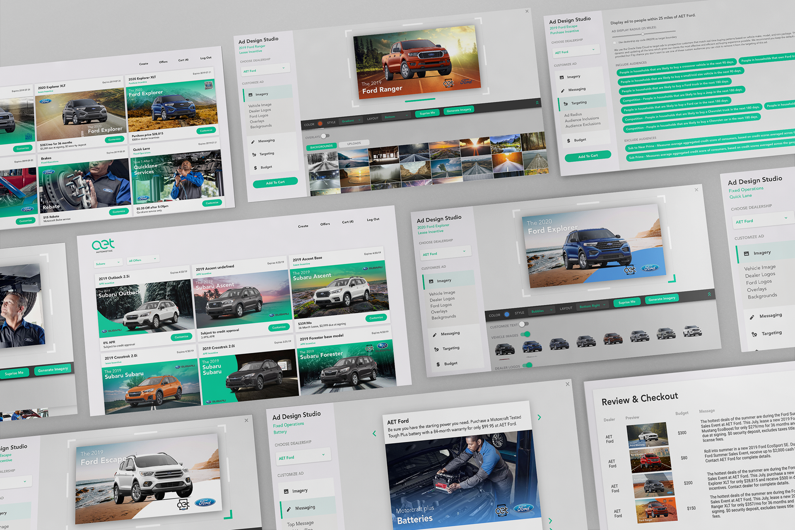
Task: Show next Battery ad preview with right arrow
Action: point(539,417)
